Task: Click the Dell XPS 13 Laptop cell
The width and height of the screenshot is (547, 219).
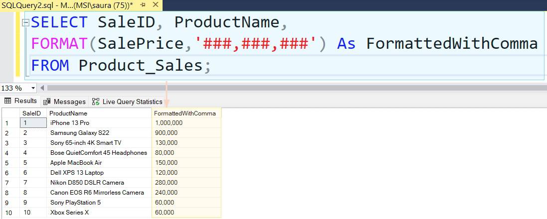Action: (99, 172)
